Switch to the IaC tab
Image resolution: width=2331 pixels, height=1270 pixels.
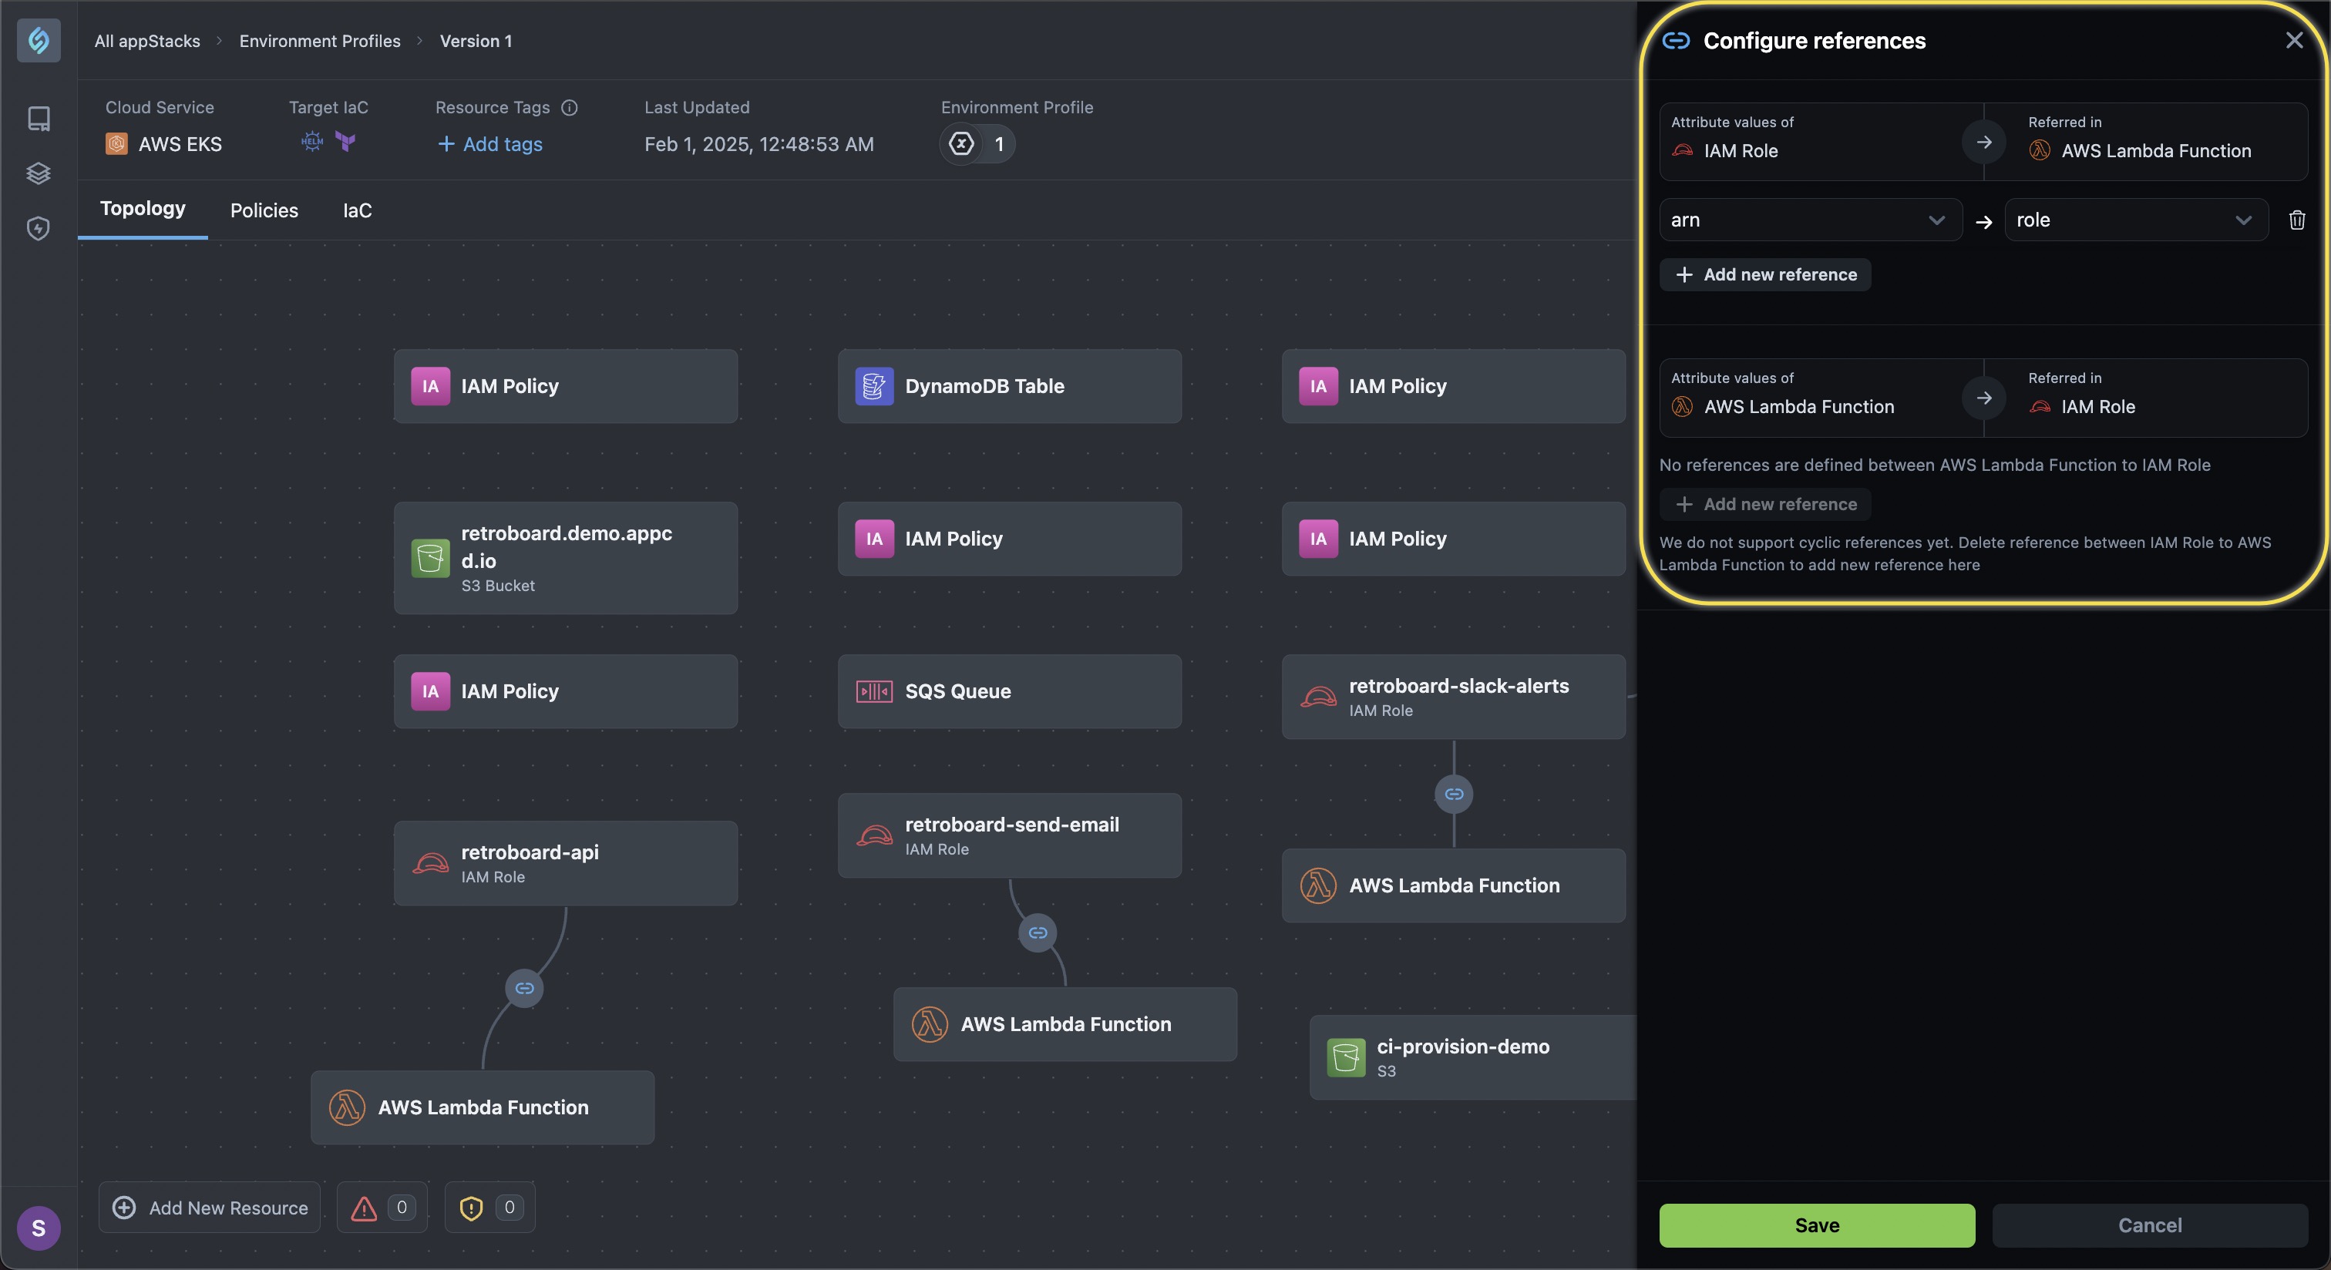[358, 210]
